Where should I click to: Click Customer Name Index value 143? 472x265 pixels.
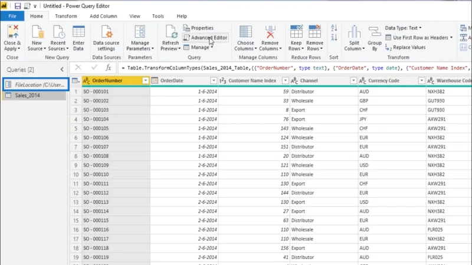254,128
